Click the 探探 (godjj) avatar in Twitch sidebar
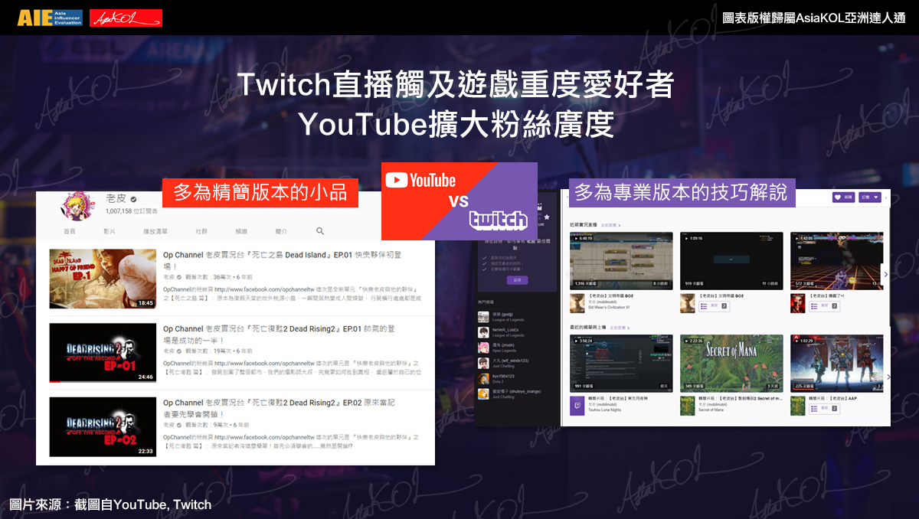This screenshot has height=519, width=919. pos(483,317)
